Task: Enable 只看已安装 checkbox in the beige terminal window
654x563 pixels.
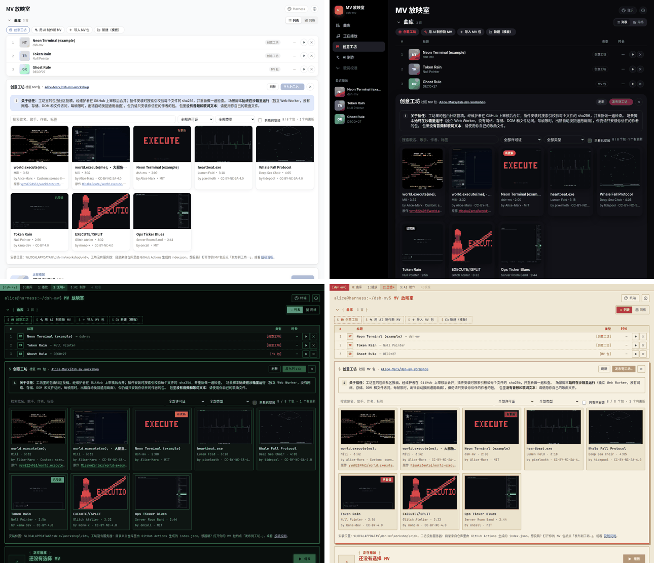Action: click(584, 402)
